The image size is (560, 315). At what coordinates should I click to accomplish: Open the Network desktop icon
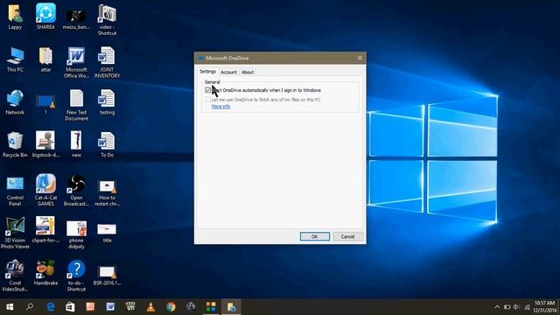pyautogui.click(x=15, y=102)
